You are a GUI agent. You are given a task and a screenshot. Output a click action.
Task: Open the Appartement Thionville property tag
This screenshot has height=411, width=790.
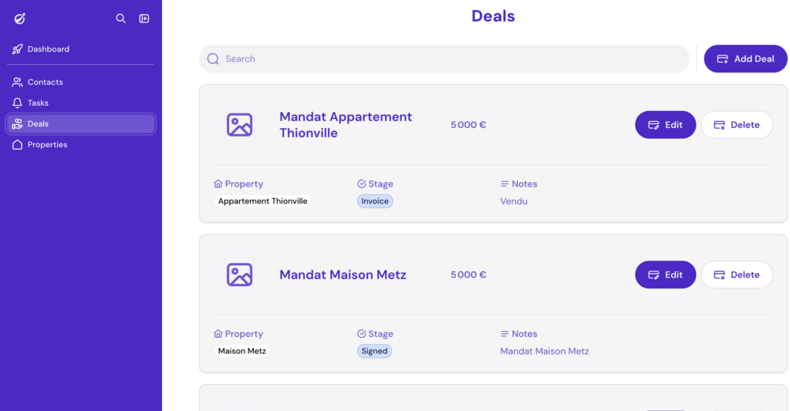[262, 201]
